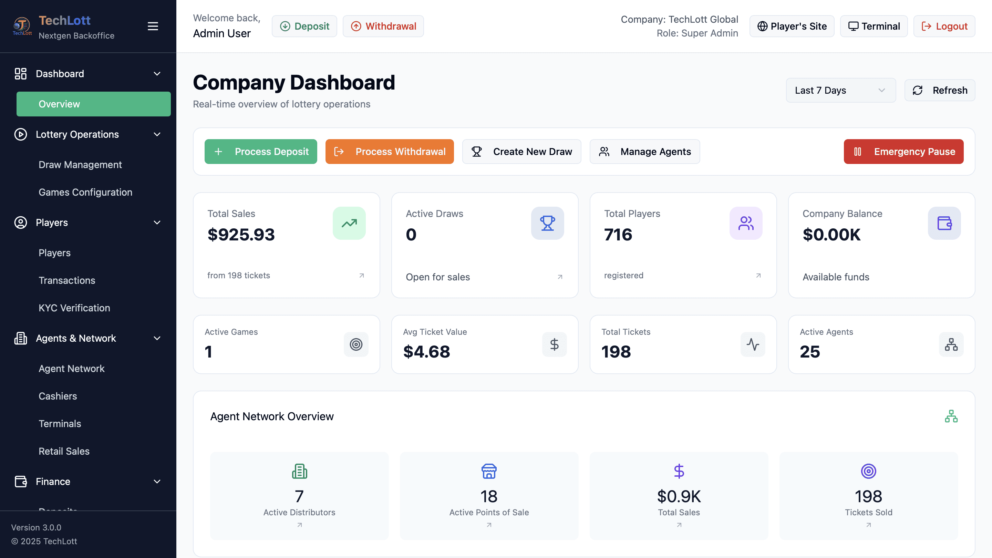Image resolution: width=992 pixels, height=558 pixels.
Task: Click the Total Players people icon
Action: (x=745, y=223)
